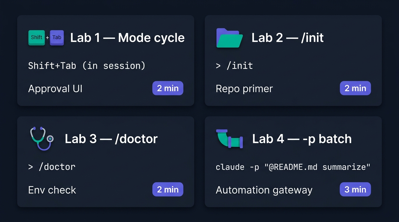Click the Automation gateway label
This screenshot has width=399, height=222.
pos(264,190)
